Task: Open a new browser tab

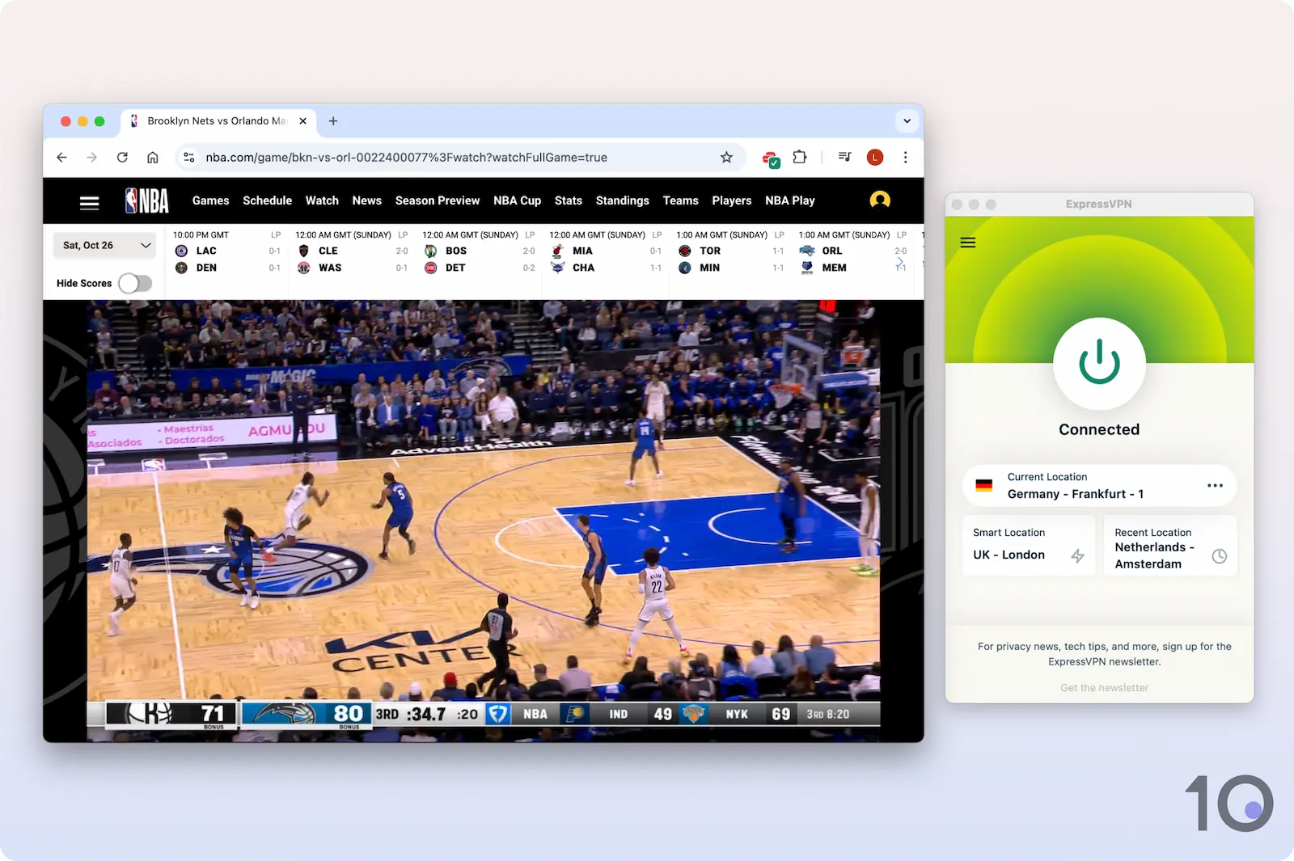Action: (333, 121)
